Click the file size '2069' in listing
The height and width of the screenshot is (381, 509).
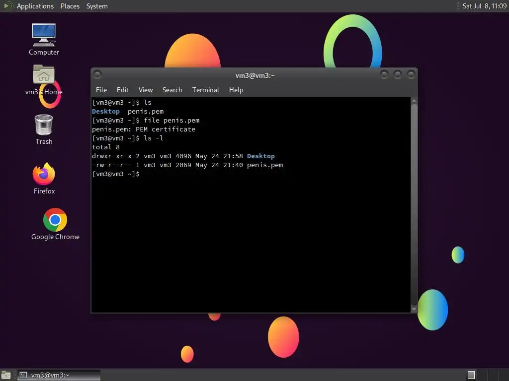pos(183,165)
